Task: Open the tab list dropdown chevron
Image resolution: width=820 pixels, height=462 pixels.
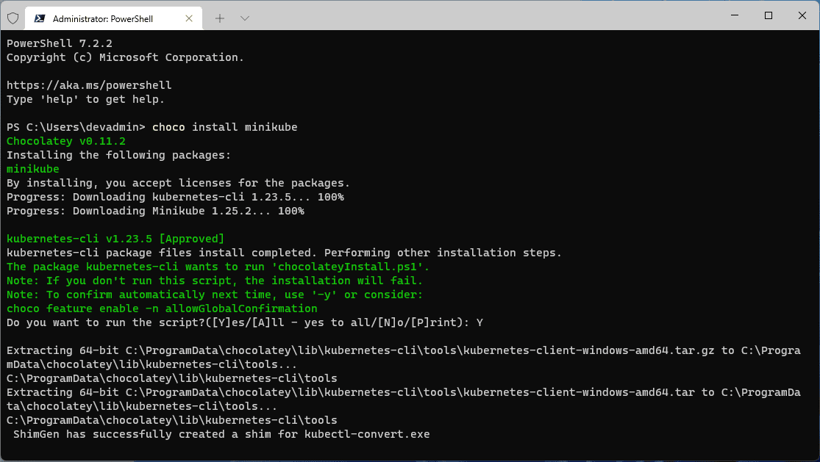Action: pyautogui.click(x=243, y=18)
